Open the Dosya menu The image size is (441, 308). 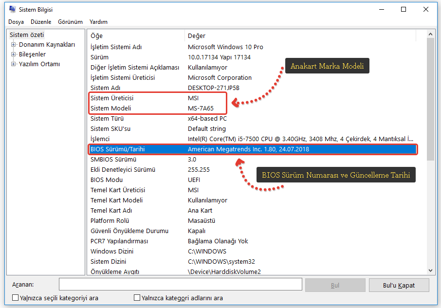point(16,22)
